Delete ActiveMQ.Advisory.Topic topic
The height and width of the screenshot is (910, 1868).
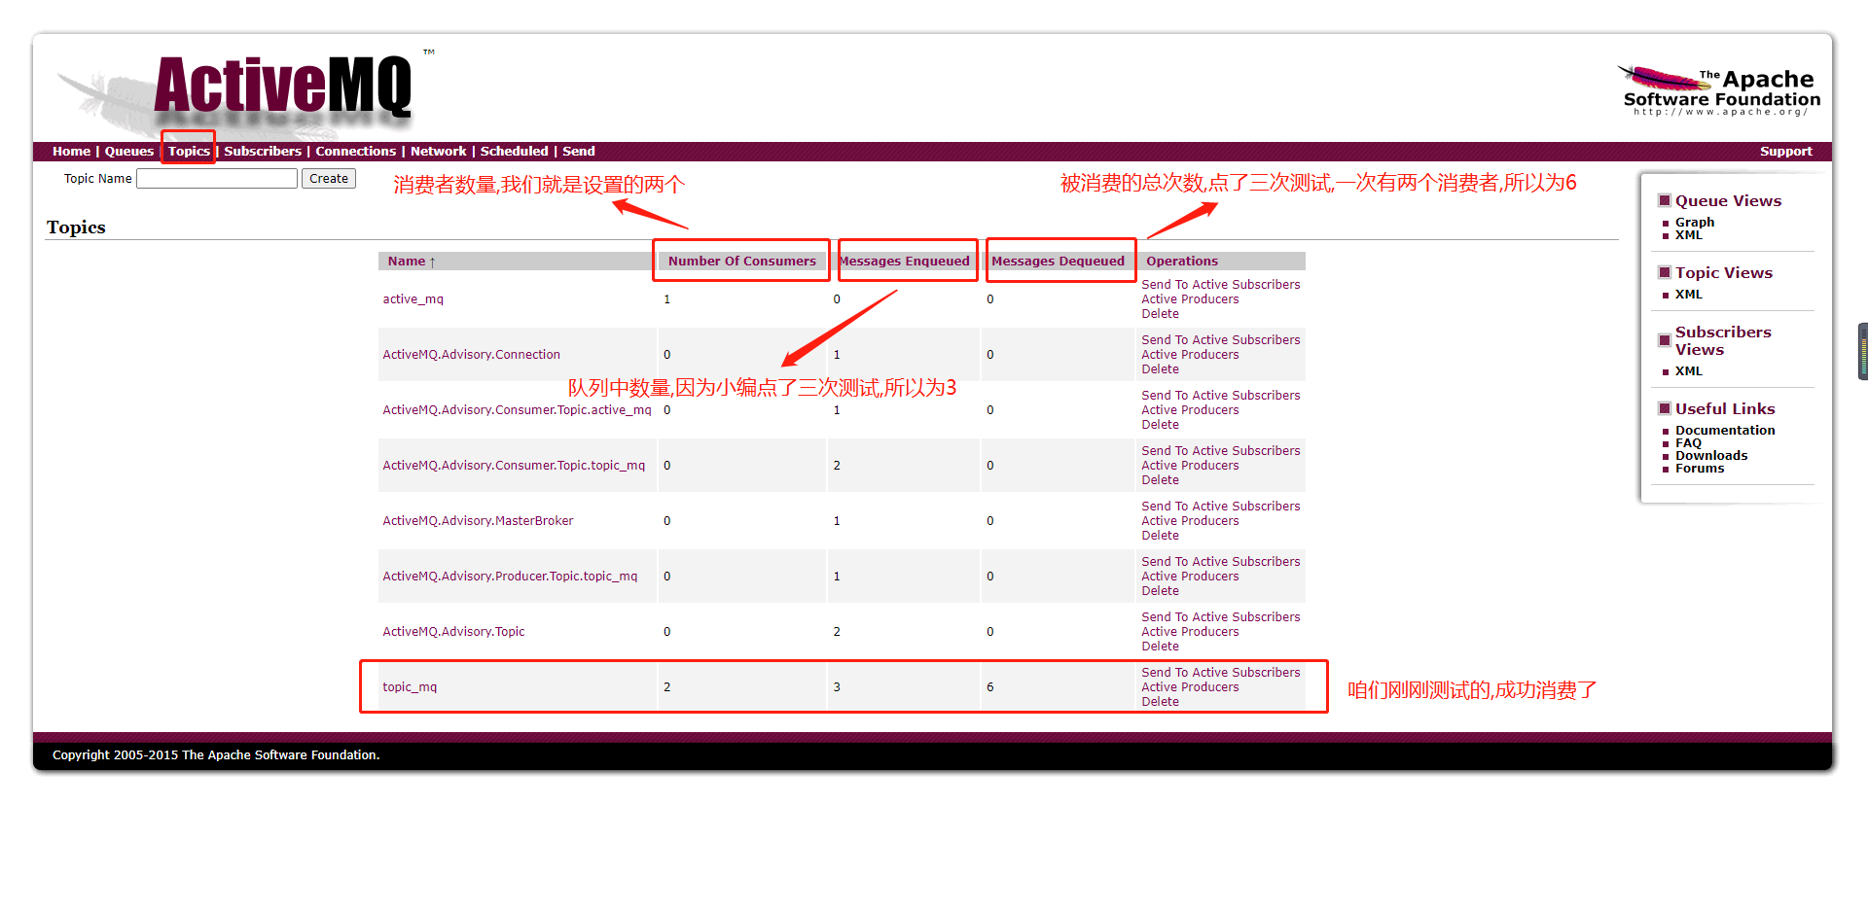click(x=1160, y=647)
